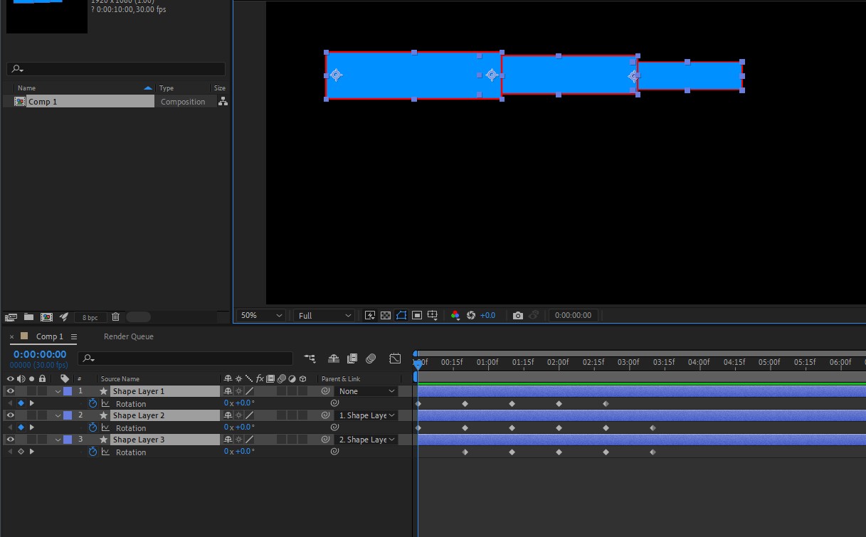Click the 8 bpc color depth button
Viewport: 866px width, 537px height.
pos(90,317)
